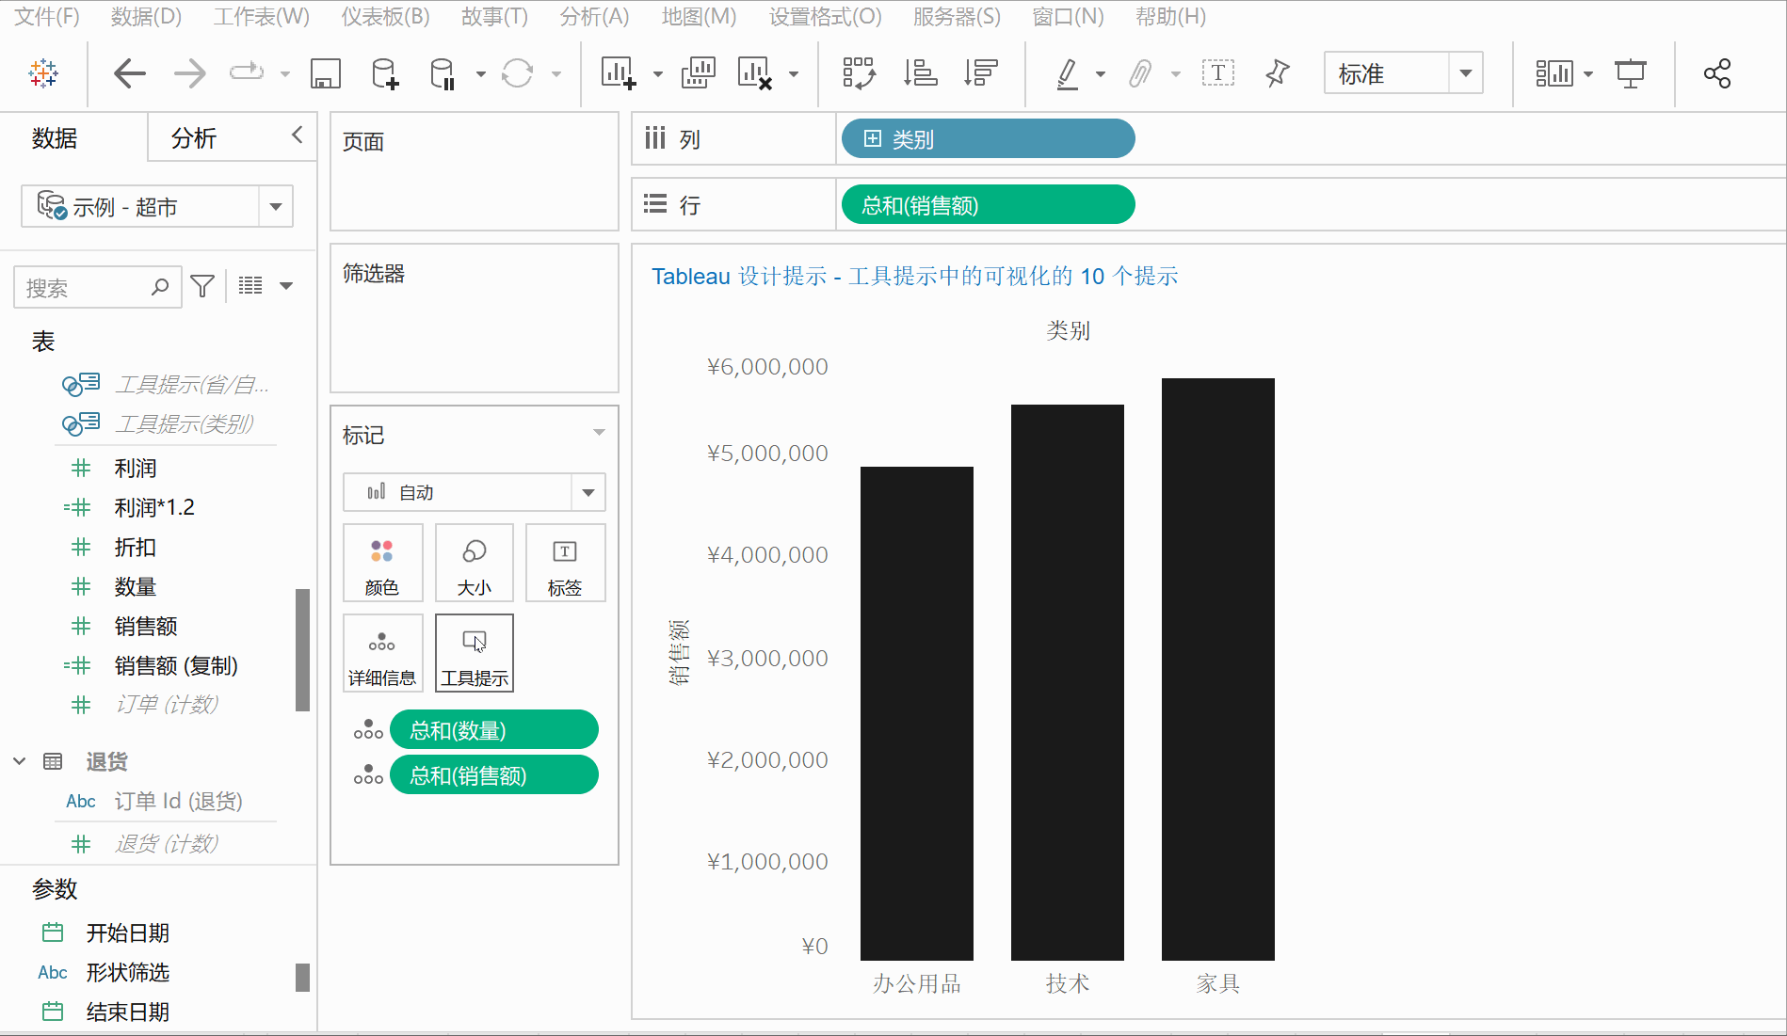Collapse the data pane arrow
The height and width of the screenshot is (1036, 1787).
coord(298,135)
